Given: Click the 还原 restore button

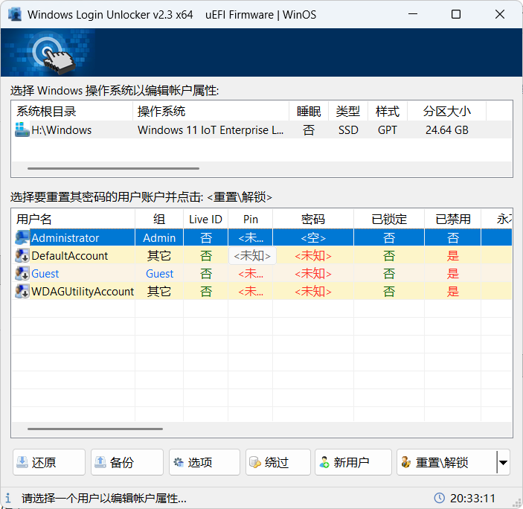Looking at the screenshot, I should coord(49,462).
